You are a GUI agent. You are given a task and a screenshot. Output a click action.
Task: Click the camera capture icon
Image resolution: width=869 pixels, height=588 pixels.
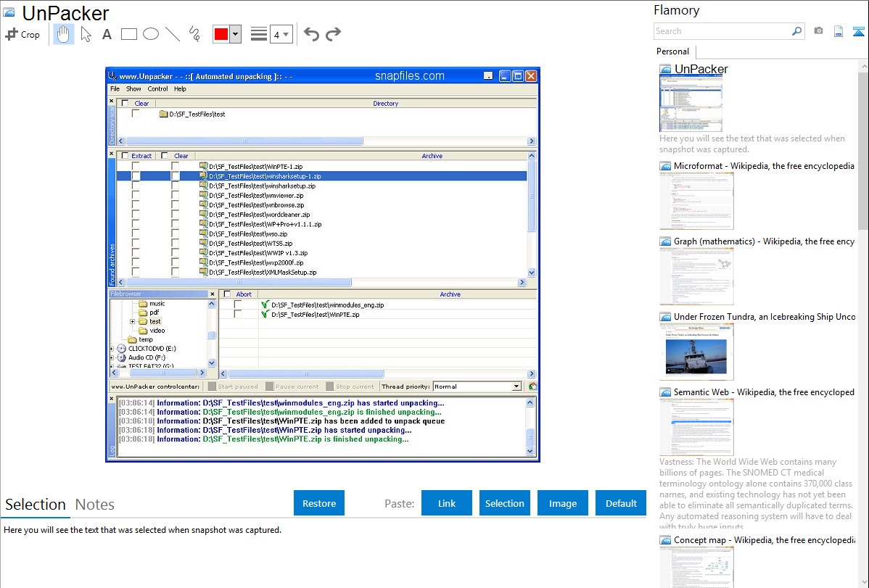[x=818, y=31]
